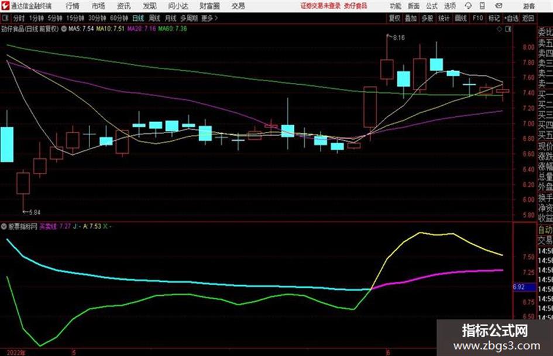553x356 pixels.
Task: Switch to the 月线 monthly tab
Action: [x=171, y=18]
